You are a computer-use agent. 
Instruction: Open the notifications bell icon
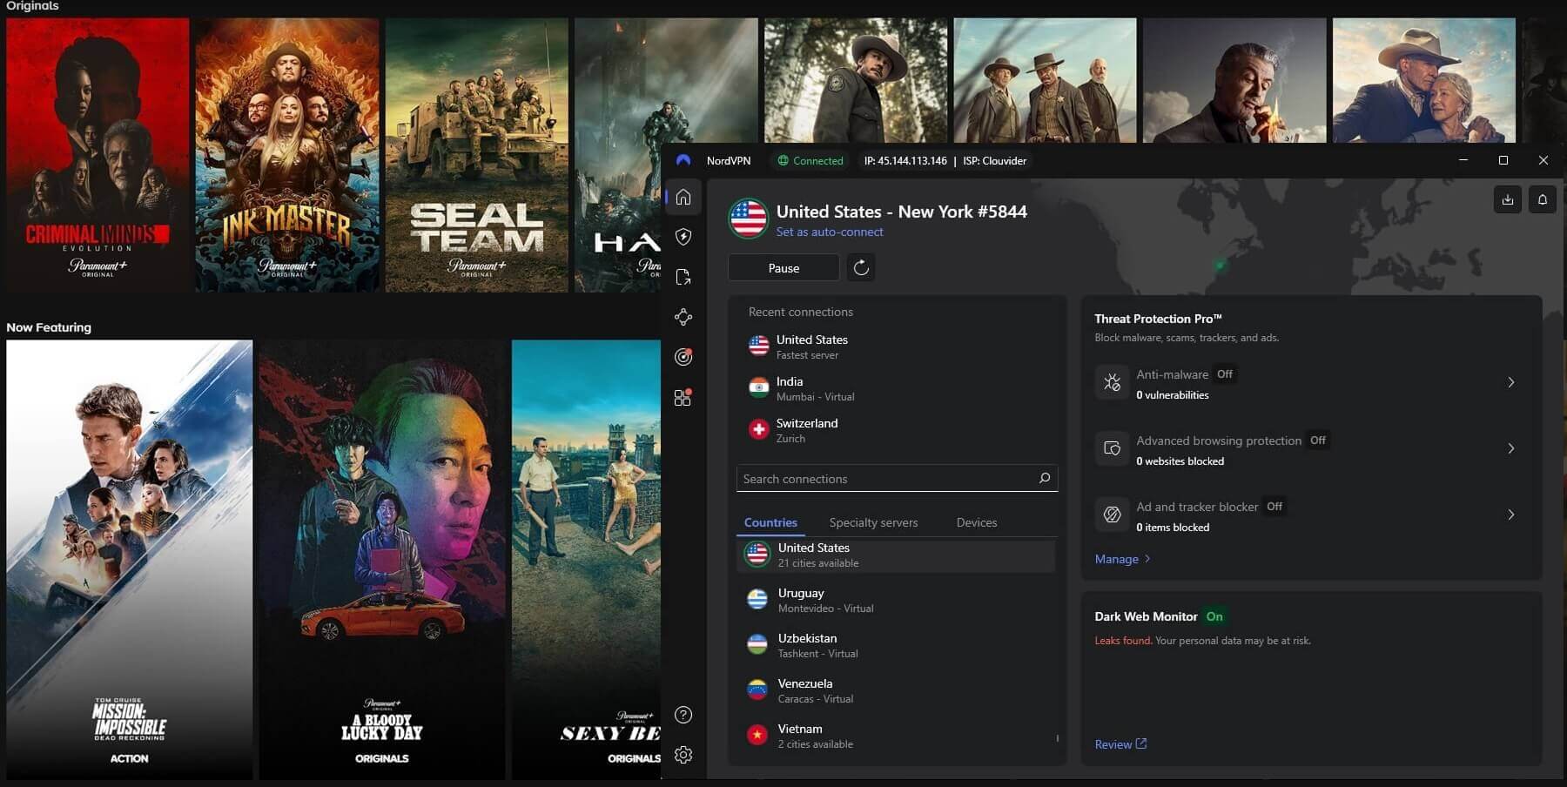(x=1543, y=199)
